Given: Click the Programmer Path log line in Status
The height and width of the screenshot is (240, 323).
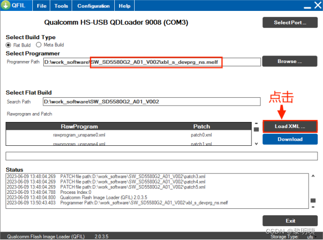Looking at the screenshot, I should pyautogui.click(x=117, y=203).
